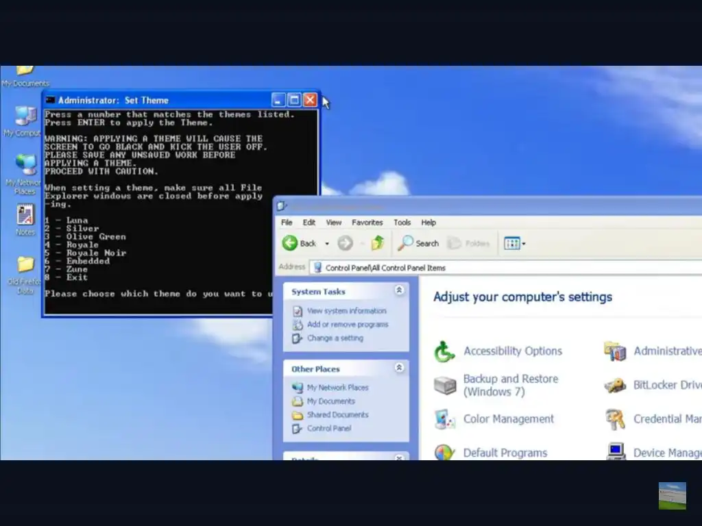Click the '5 - Royale Noir' console line
This screenshot has height=526, width=702.
click(x=86, y=253)
